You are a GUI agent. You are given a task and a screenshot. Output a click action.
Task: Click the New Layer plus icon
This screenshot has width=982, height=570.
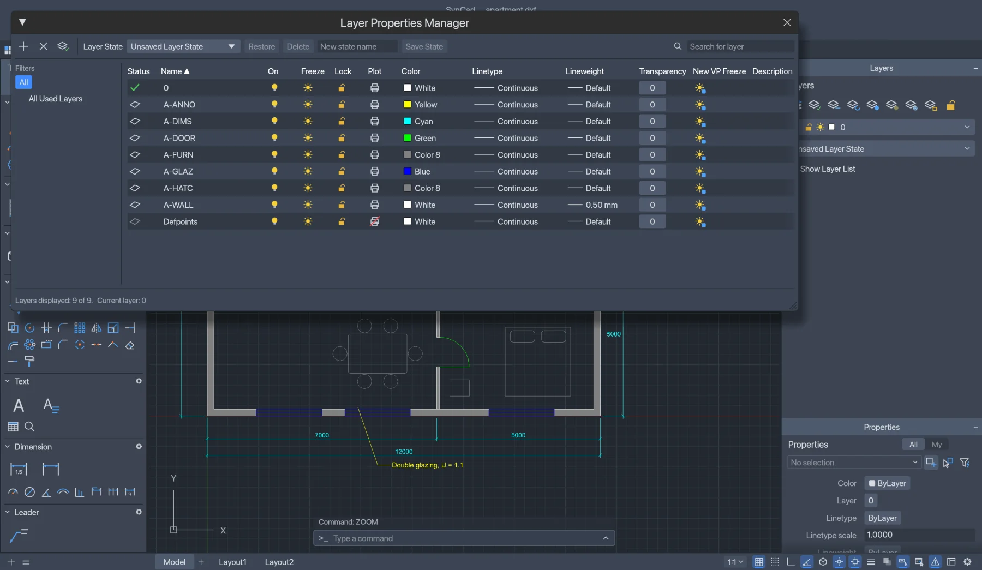point(23,46)
